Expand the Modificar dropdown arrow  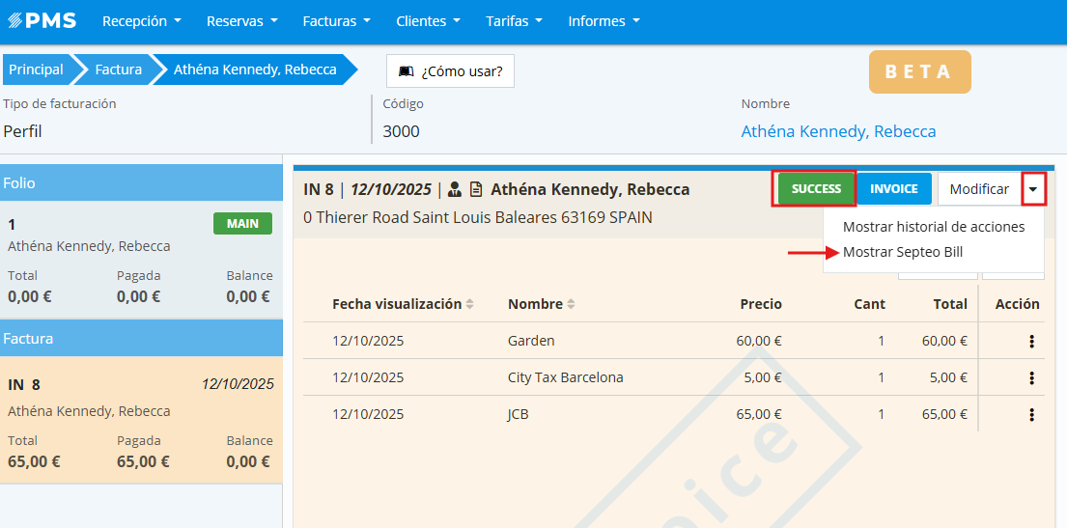pyautogui.click(x=1033, y=189)
